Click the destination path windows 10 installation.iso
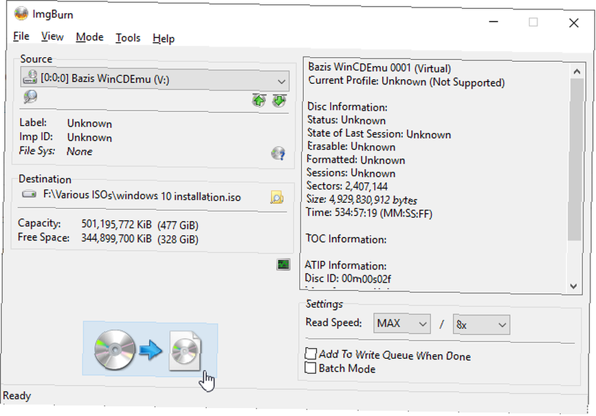Image resolution: width=596 pixels, height=416 pixels. (142, 196)
